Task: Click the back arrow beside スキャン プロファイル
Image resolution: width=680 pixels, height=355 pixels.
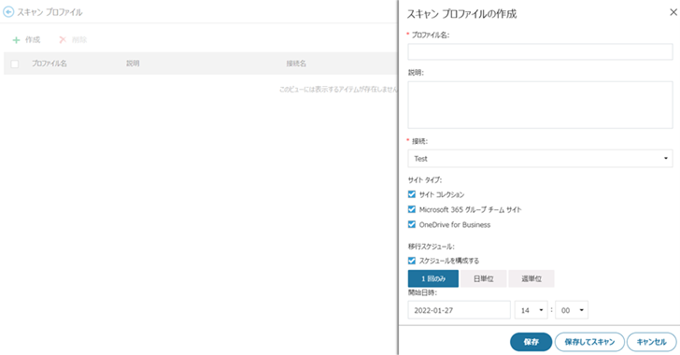Action: coord(8,12)
